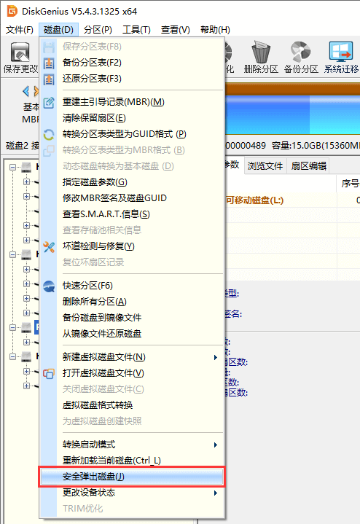Switch to the 浏览文件 tab

(x=265, y=165)
